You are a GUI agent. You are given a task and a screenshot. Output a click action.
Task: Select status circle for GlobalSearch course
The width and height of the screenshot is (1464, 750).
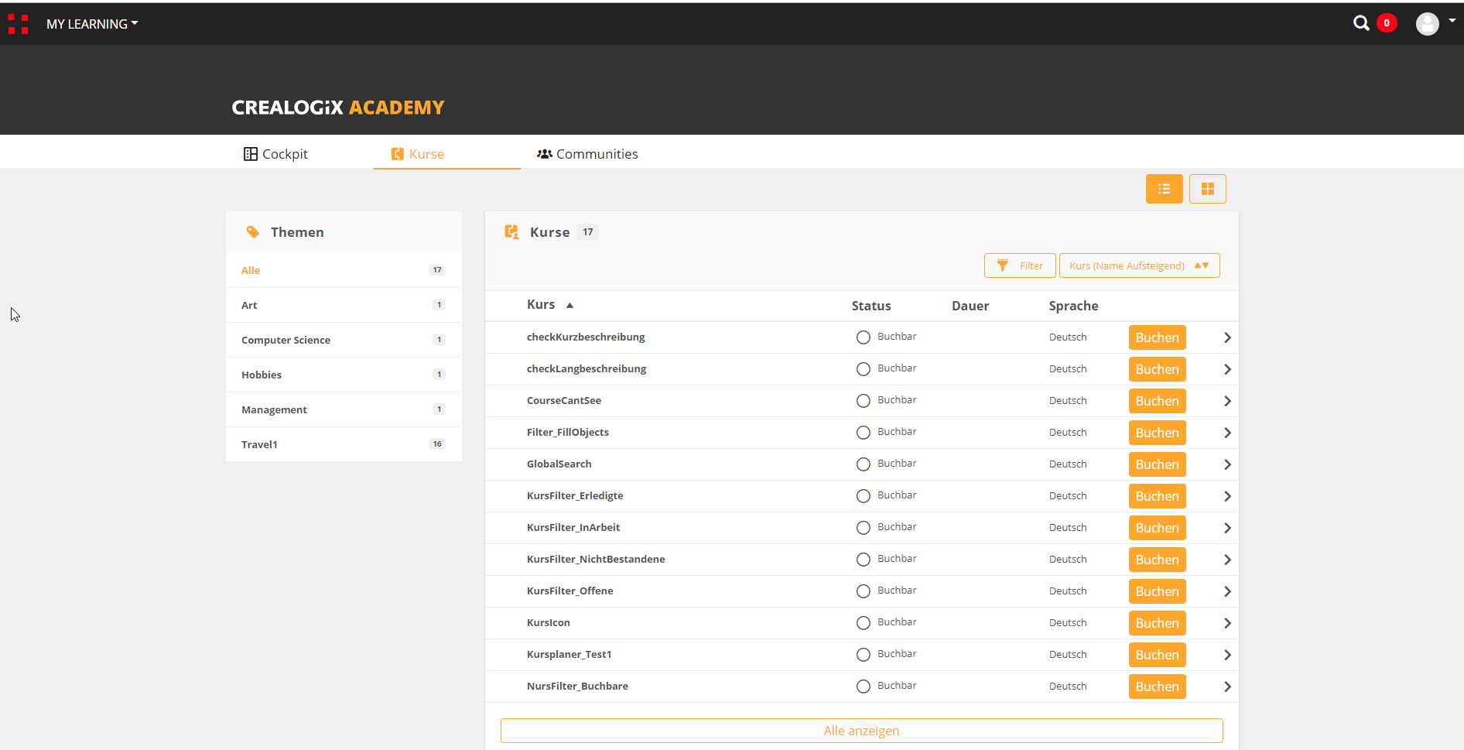pyautogui.click(x=864, y=464)
